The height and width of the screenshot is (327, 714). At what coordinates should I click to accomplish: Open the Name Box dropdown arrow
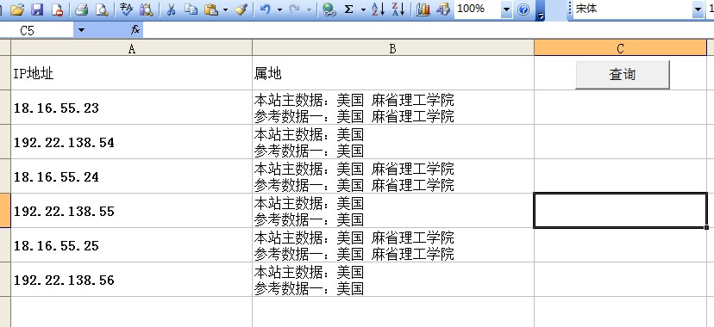81,30
